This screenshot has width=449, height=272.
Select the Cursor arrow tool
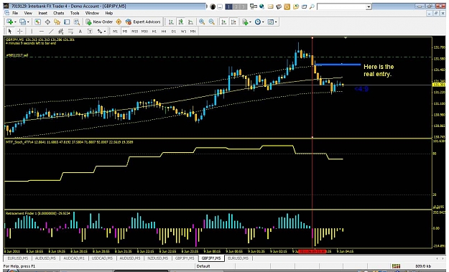(x=10, y=31)
